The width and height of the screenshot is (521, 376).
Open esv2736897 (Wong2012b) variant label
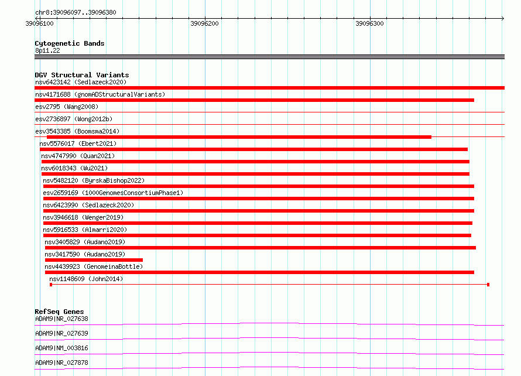(x=74, y=119)
